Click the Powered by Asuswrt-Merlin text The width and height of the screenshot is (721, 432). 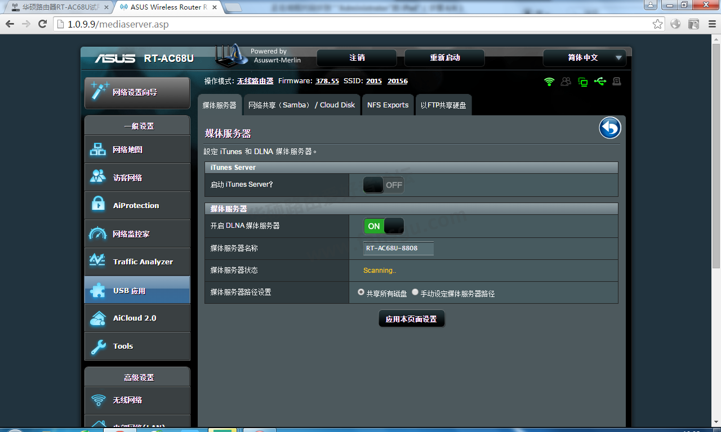[x=277, y=56]
